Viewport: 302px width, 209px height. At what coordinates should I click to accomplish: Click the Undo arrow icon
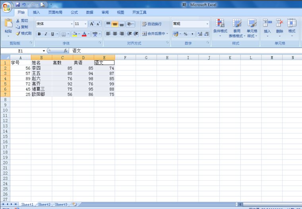tap(24, 5)
